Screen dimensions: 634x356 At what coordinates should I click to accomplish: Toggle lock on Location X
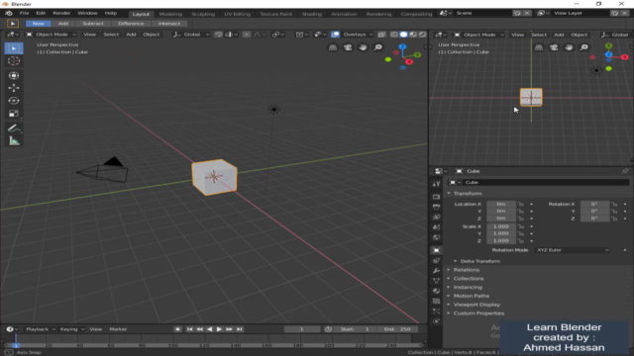click(x=521, y=205)
